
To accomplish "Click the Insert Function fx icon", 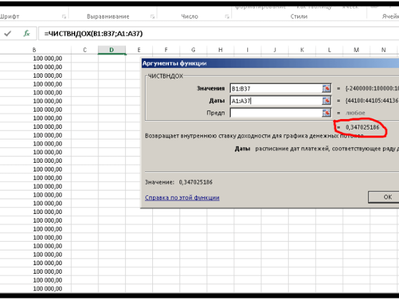I will [26, 33].
